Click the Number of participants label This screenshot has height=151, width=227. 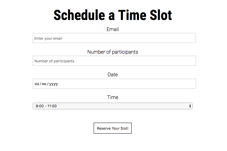point(113,52)
